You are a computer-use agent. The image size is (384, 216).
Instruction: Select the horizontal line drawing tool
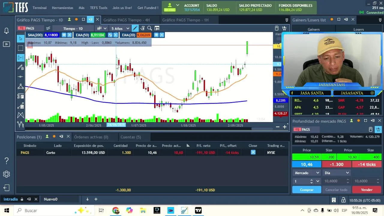(x=20, y=77)
